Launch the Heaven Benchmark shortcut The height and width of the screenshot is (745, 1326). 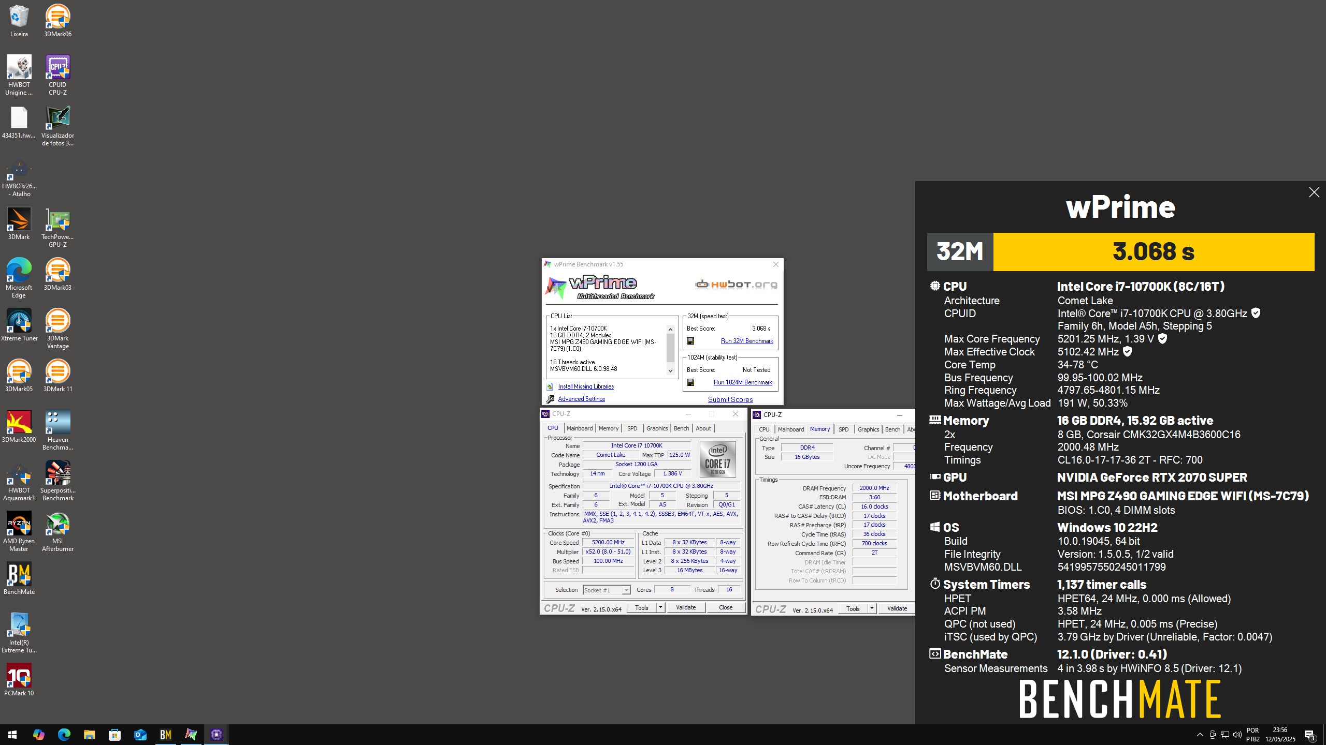tap(57, 430)
